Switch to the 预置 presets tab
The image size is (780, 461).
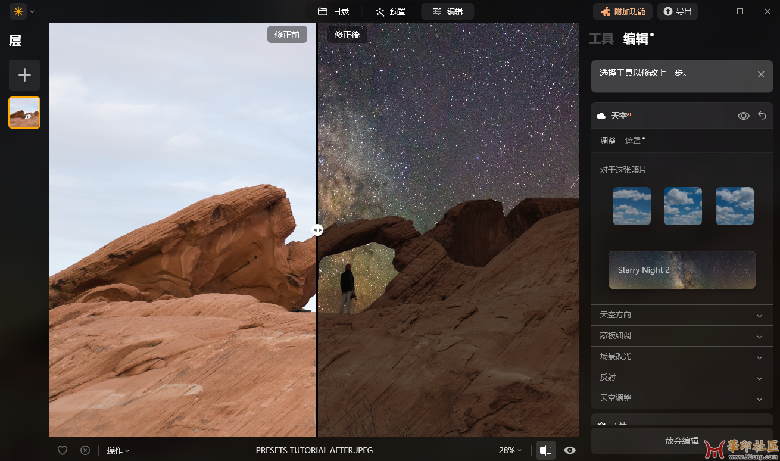[391, 11]
